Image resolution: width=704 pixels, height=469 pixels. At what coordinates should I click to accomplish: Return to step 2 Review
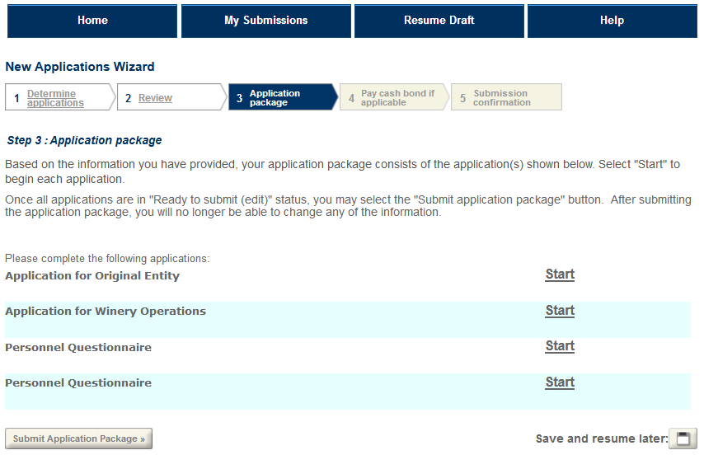(155, 98)
